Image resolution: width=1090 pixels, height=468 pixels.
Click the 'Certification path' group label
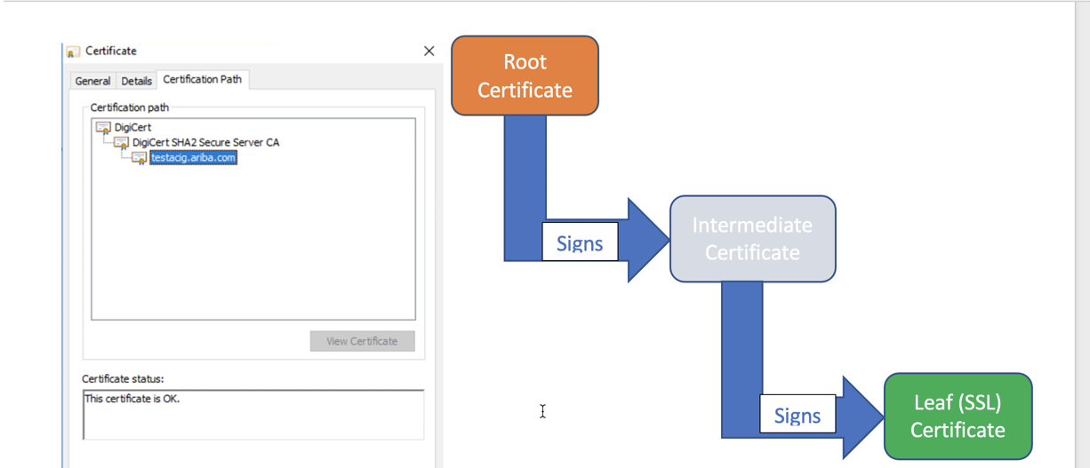(x=130, y=107)
